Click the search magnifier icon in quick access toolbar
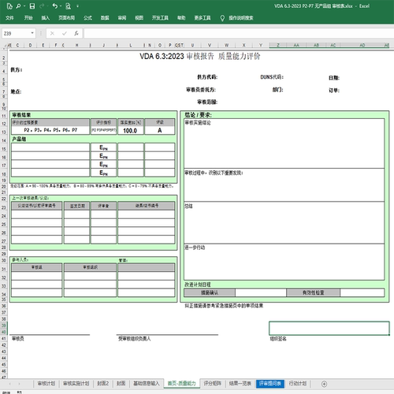Image resolution: width=394 pixels, height=394 pixels. (x=18, y=6)
